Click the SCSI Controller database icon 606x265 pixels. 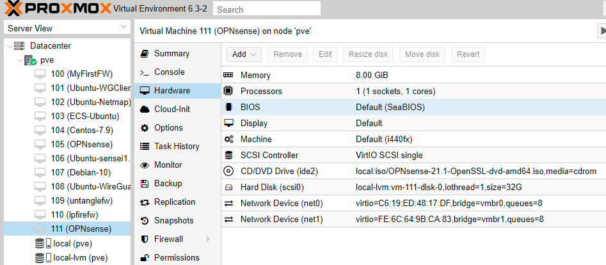[x=228, y=156]
